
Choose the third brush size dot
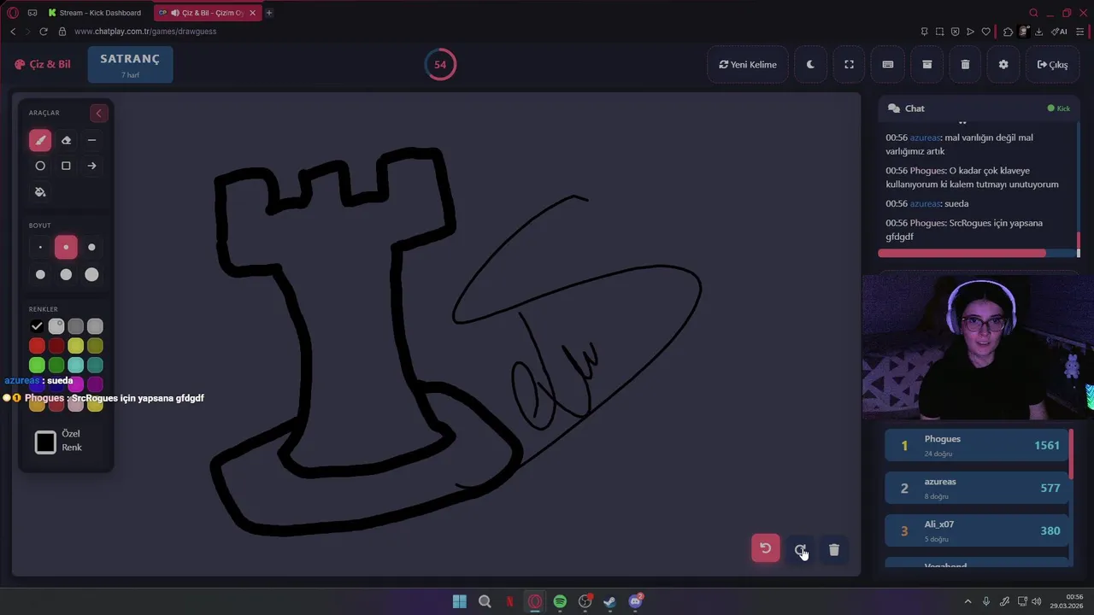click(91, 248)
